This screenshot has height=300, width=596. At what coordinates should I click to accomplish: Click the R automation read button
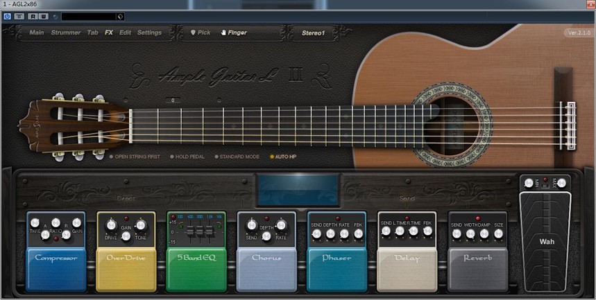pos(33,17)
